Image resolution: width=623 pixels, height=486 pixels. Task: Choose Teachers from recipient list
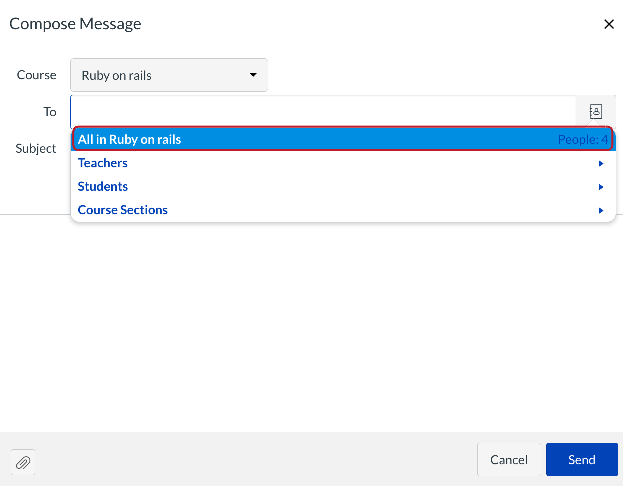click(103, 163)
